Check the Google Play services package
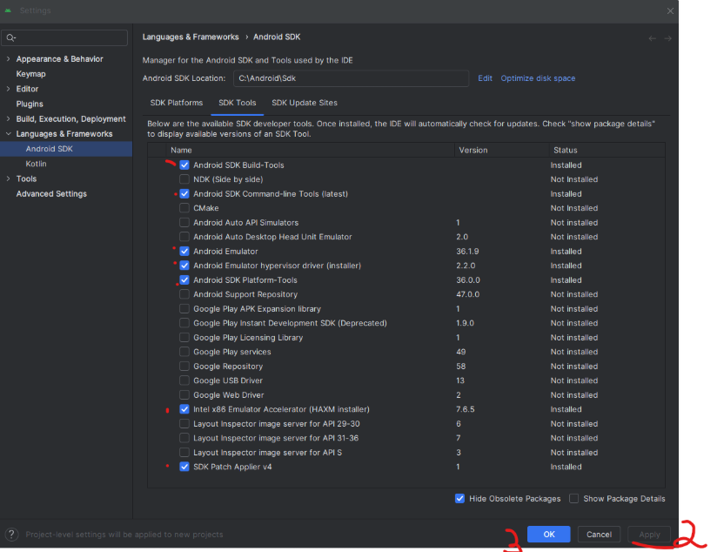 pyautogui.click(x=184, y=352)
